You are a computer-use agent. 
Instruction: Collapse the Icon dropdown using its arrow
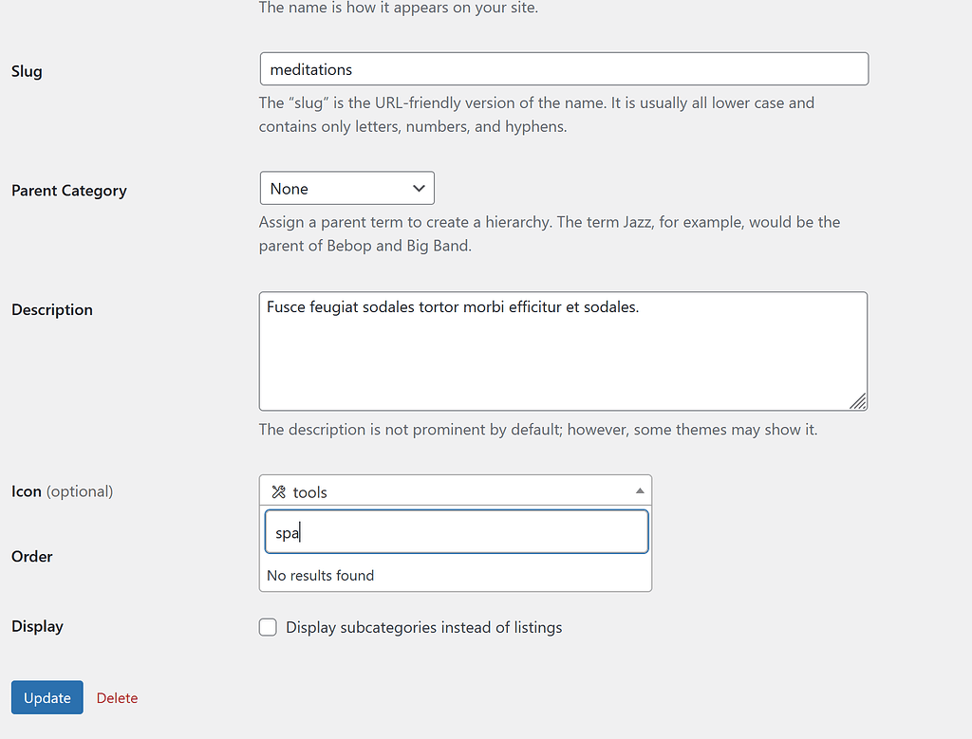(x=640, y=491)
